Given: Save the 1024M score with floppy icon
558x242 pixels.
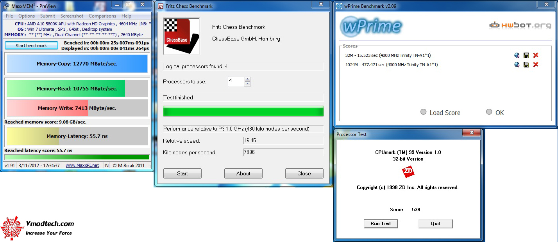Looking at the screenshot, I should click(526, 65).
